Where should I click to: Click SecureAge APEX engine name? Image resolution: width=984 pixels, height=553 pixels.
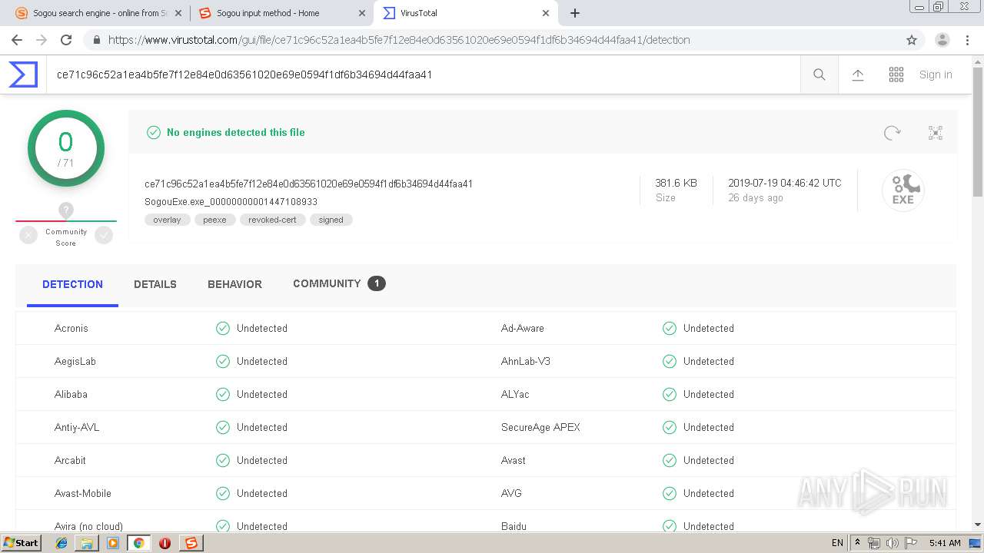(x=540, y=427)
